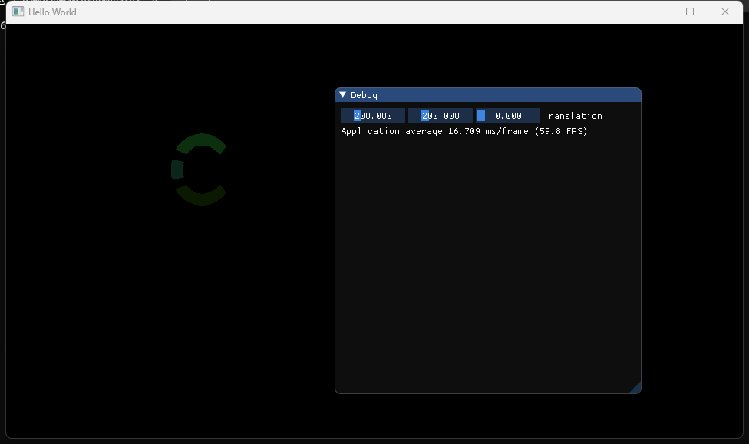Click the top arc of the green logo
Image resolution: width=749 pixels, height=444 pixels.
(201, 141)
